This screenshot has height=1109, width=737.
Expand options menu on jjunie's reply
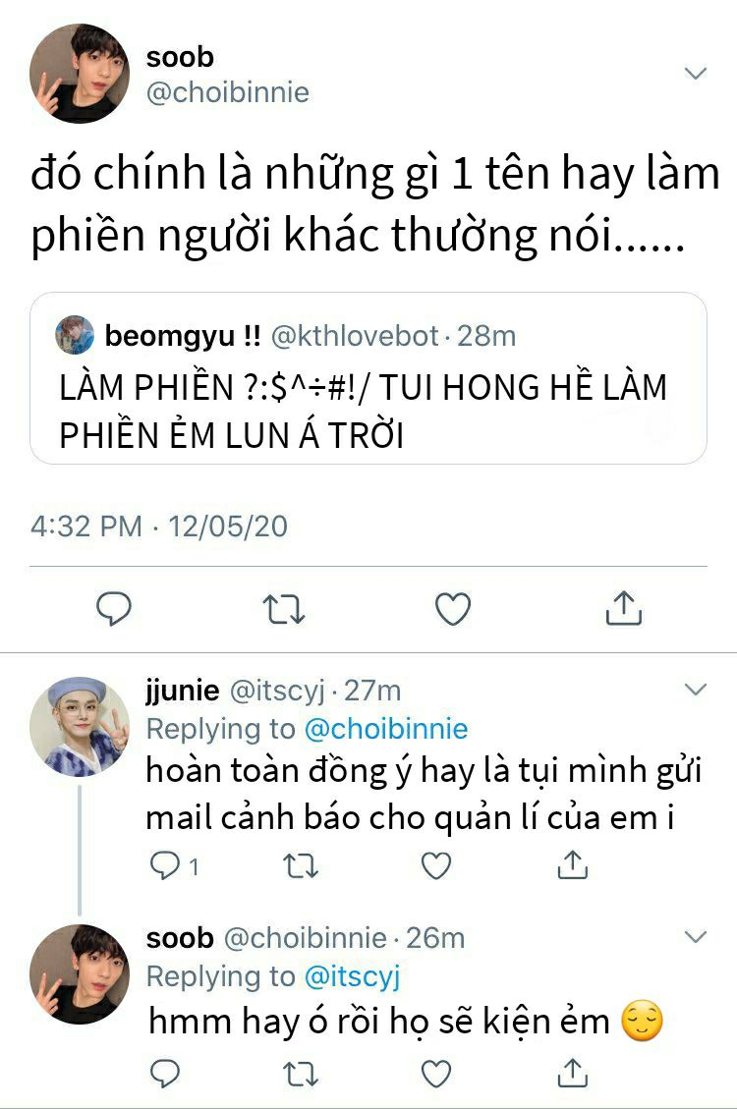pyautogui.click(x=697, y=689)
